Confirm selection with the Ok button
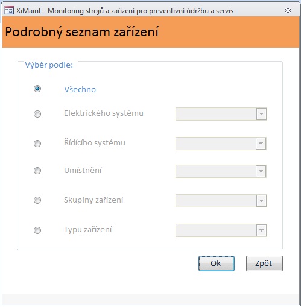The width and height of the screenshot is (301, 307). point(217,264)
